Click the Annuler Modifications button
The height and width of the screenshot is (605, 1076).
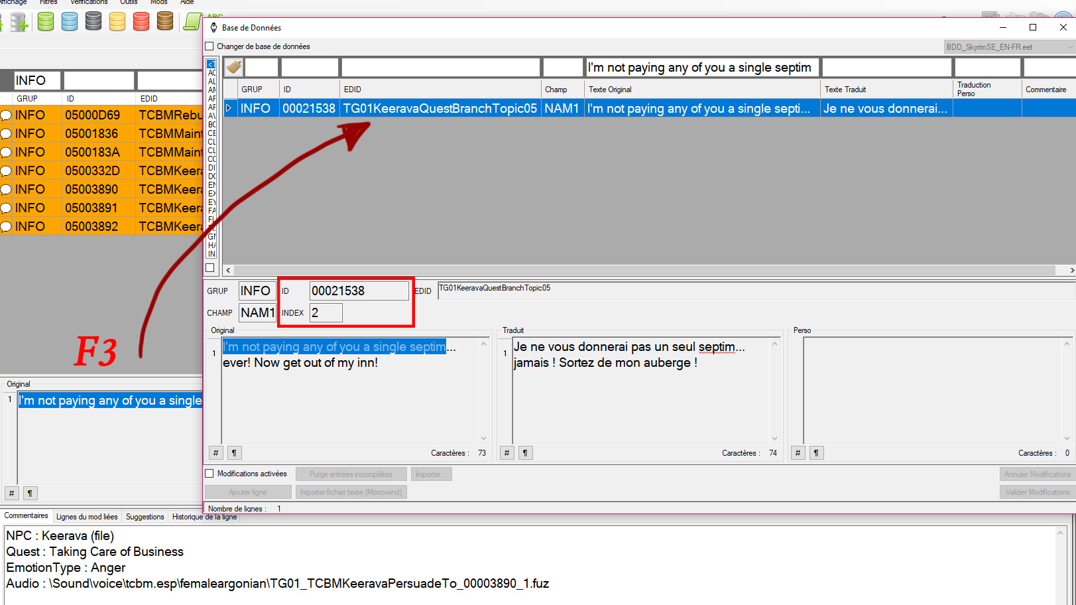(1037, 474)
